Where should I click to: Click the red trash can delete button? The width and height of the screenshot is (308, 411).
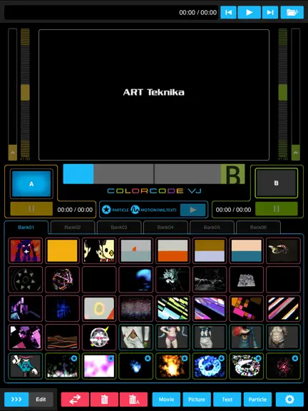(x=105, y=399)
